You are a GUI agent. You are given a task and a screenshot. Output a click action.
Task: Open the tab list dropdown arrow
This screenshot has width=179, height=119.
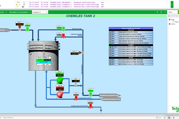coord(165,12)
